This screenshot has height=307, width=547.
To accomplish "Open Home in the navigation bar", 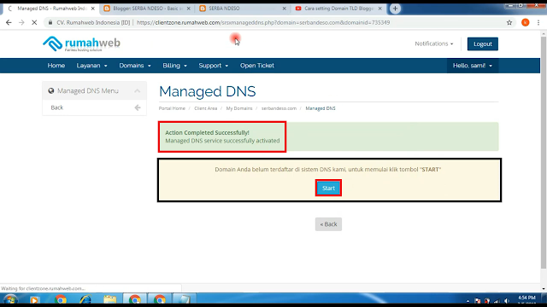I will 56,66.
